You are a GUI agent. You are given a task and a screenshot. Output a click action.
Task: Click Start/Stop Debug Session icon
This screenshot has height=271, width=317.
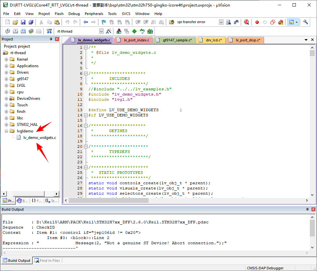(x=246, y=22)
